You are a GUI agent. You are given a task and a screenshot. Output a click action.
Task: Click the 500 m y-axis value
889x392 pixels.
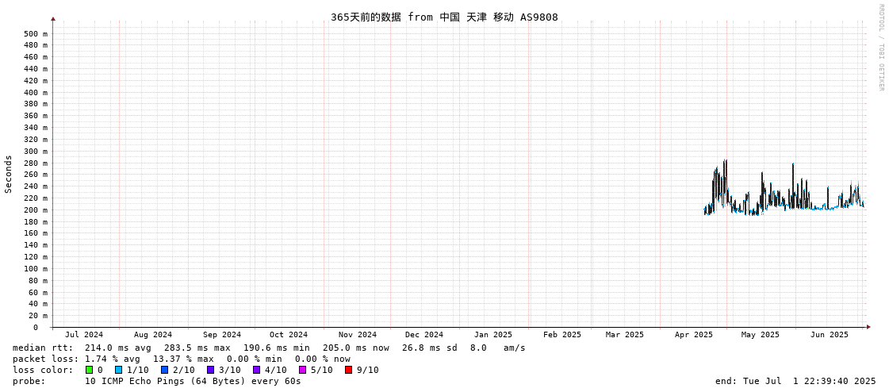[36, 33]
